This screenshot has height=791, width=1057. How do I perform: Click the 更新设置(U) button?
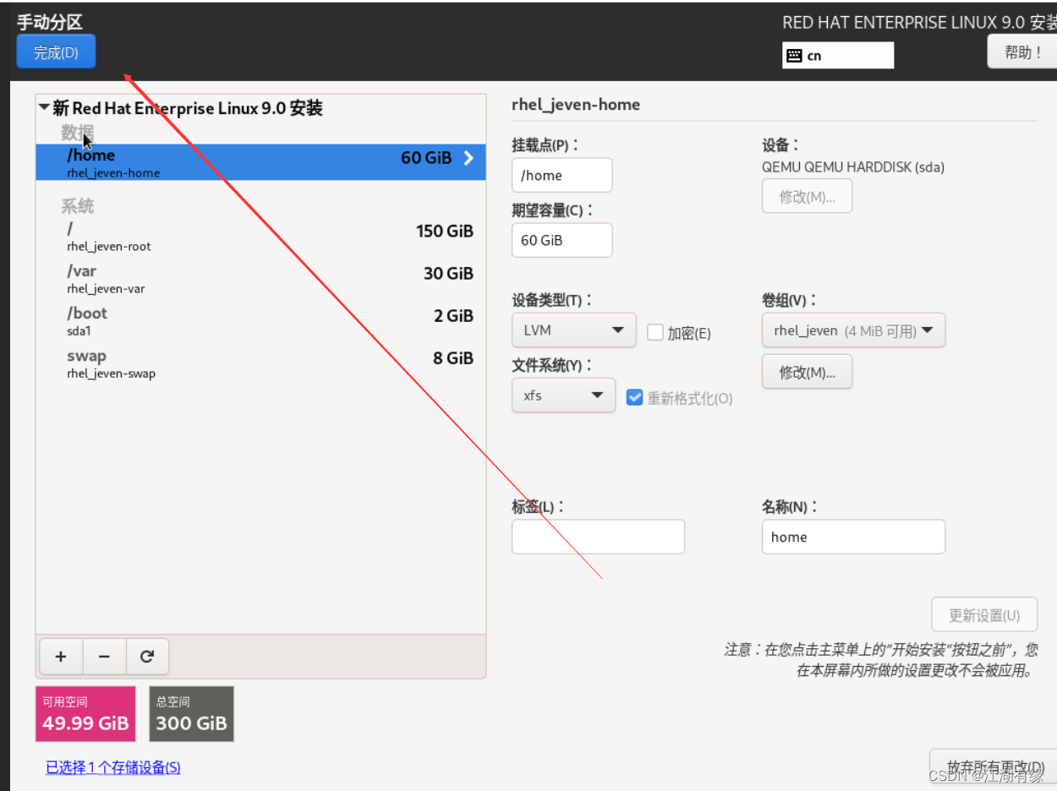pyautogui.click(x=984, y=614)
